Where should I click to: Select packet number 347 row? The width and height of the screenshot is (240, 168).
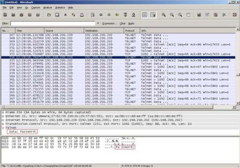point(118,35)
